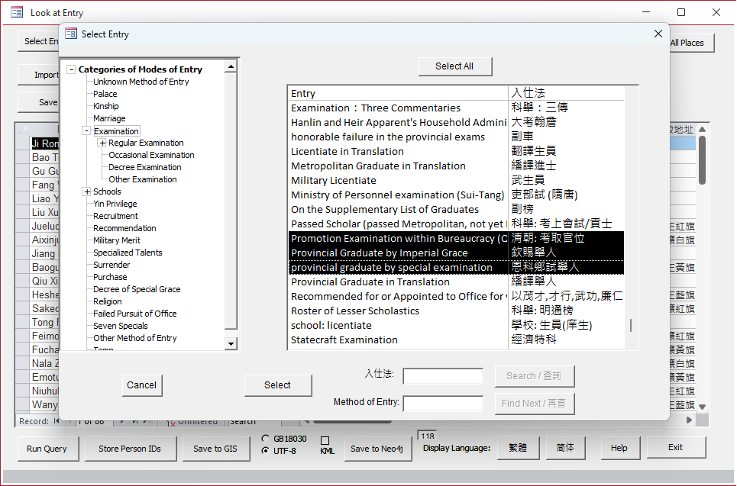
Task: Click the Method of Entry input field
Action: [x=443, y=404]
